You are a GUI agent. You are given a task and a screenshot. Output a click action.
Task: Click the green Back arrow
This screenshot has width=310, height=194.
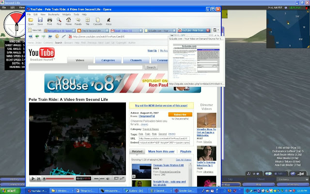pyautogui.click(x=37, y=36)
